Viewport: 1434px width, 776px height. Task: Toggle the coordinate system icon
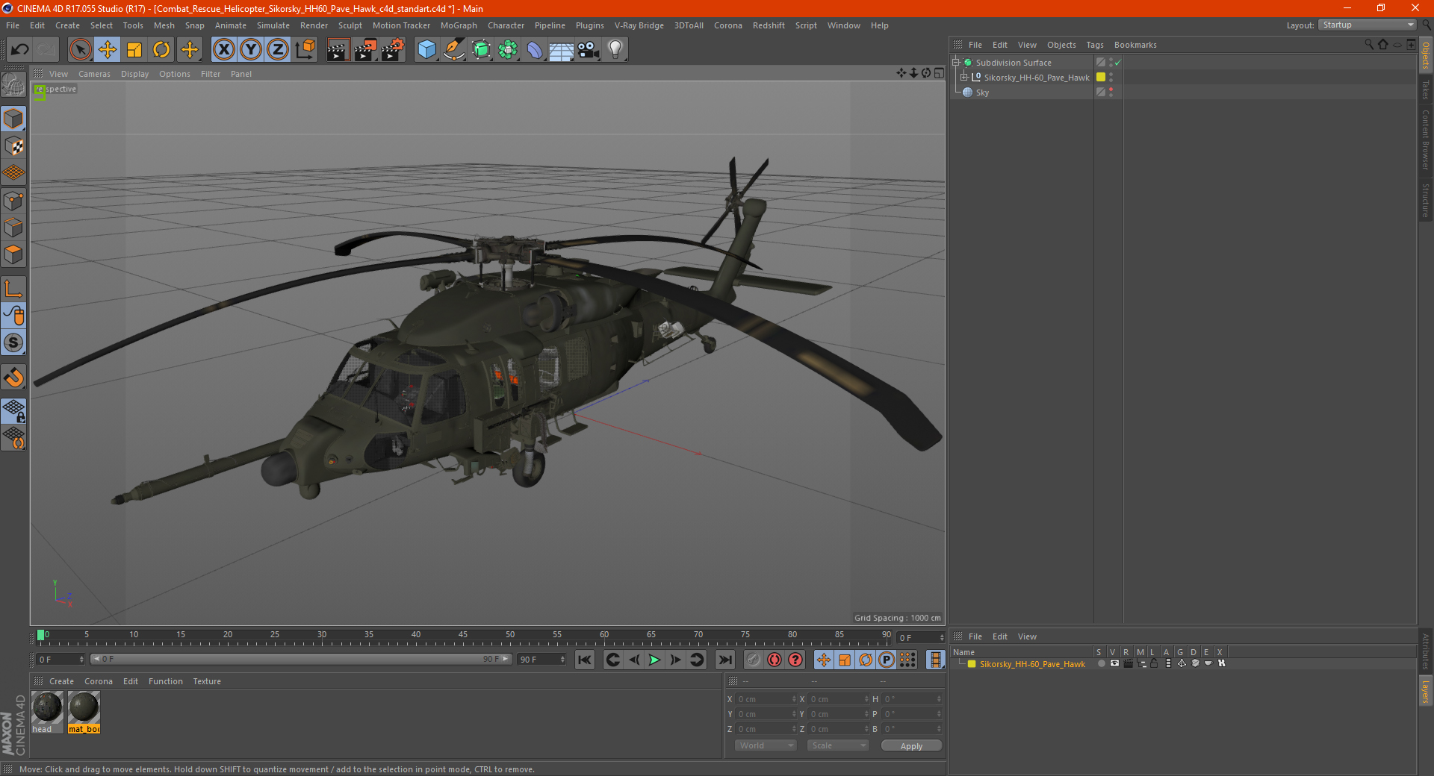click(305, 50)
